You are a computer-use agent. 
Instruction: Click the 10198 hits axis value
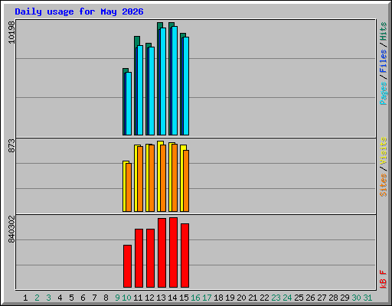[11, 32]
